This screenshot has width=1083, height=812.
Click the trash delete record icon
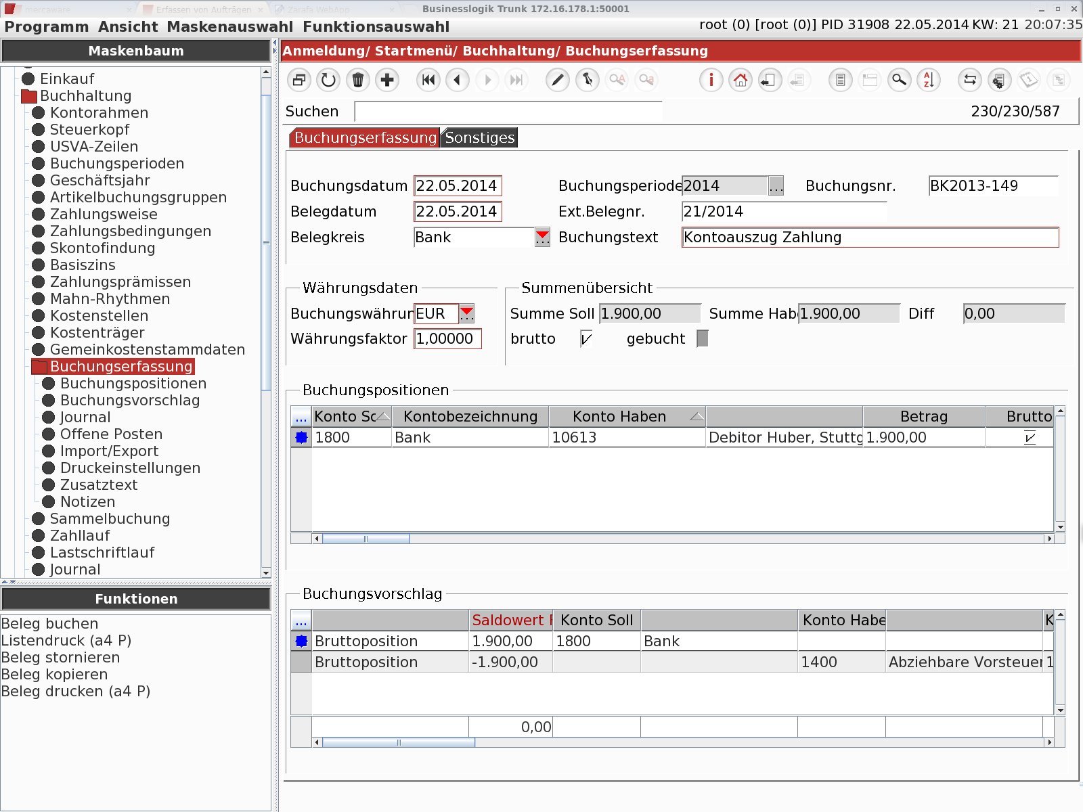(358, 80)
